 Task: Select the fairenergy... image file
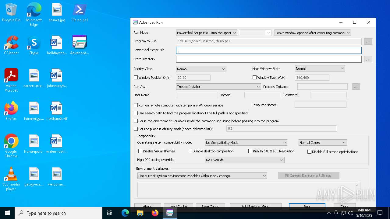pos(34,111)
